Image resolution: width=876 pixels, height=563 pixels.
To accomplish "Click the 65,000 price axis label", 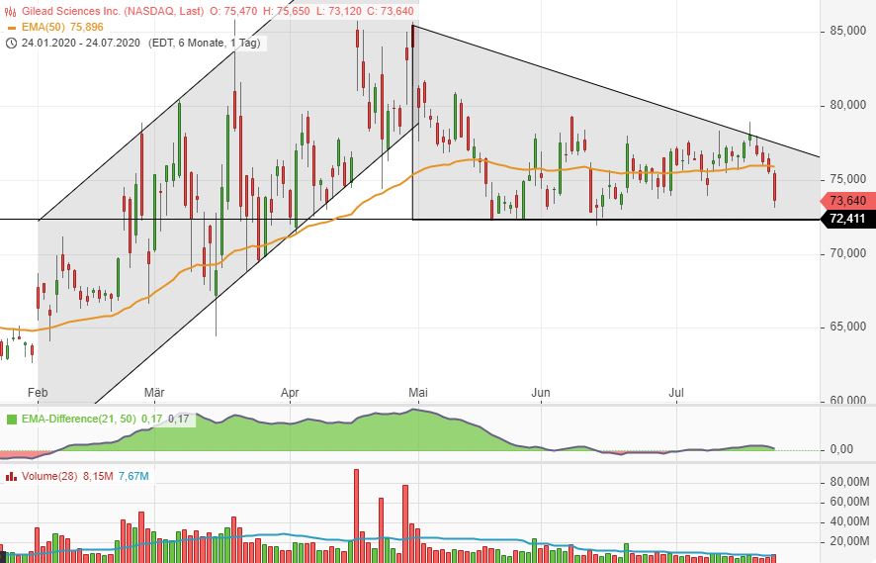I will (847, 328).
